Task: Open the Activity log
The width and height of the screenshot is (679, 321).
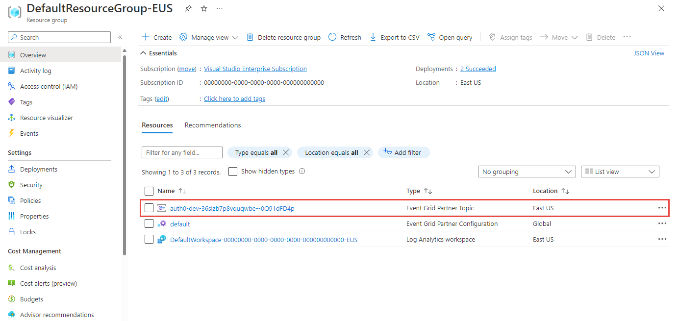Action: (x=35, y=70)
